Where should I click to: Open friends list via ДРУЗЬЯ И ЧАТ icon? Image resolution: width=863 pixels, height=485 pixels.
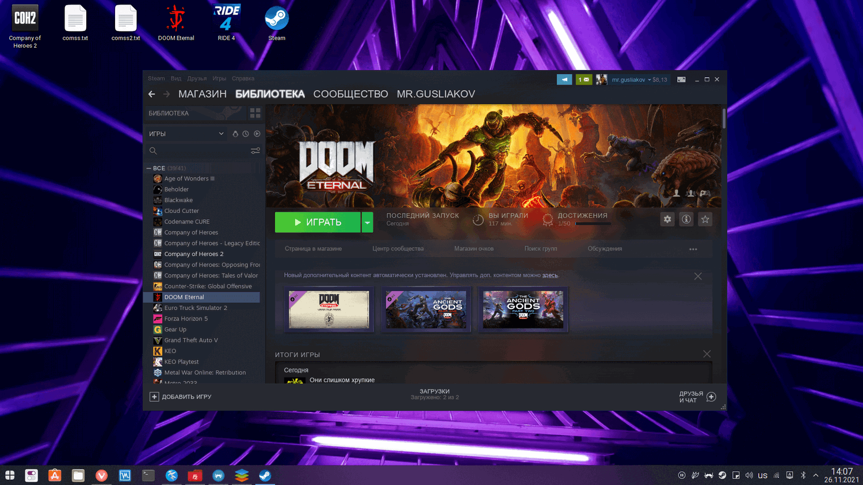pyautogui.click(x=711, y=397)
